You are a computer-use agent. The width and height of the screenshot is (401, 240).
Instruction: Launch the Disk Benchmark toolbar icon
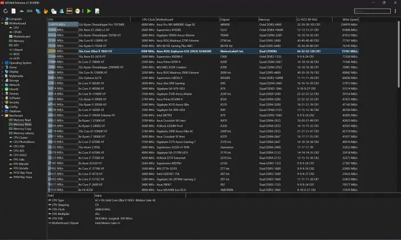pos(22,11)
